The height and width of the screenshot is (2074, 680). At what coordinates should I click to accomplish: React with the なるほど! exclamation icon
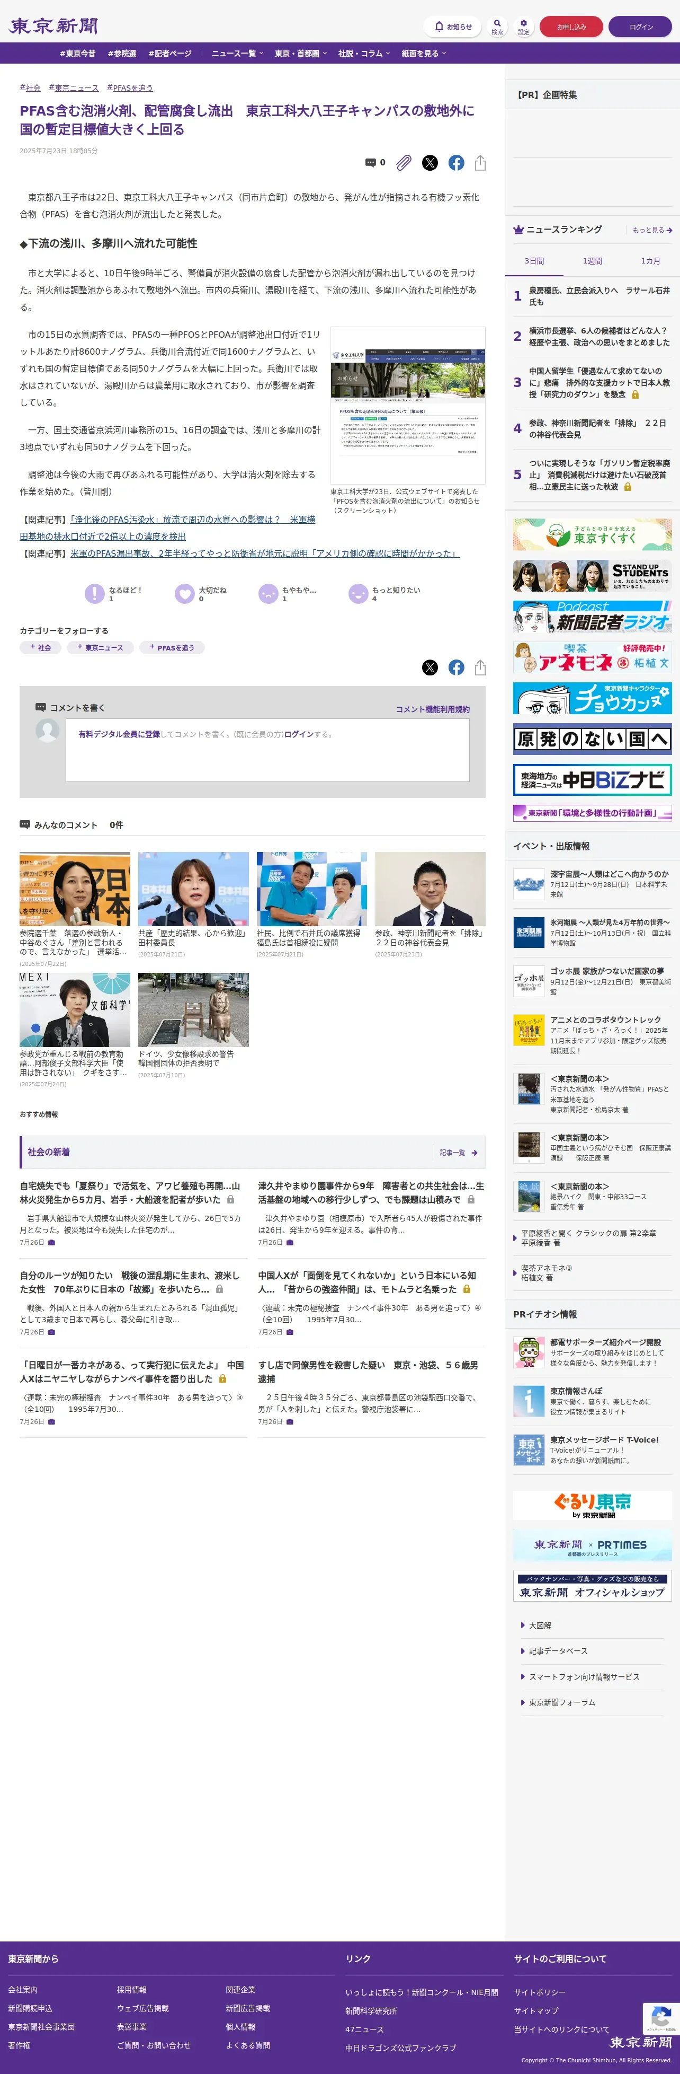click(94, 593)
